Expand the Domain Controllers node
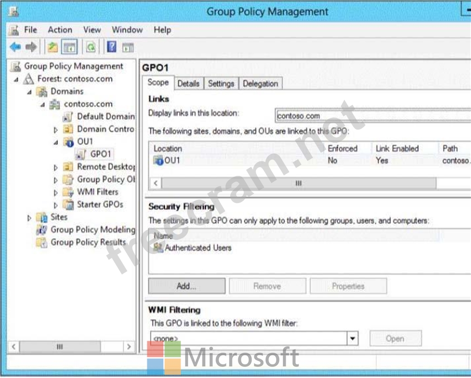This screenshot has height=378, width=471. (56, 130)
